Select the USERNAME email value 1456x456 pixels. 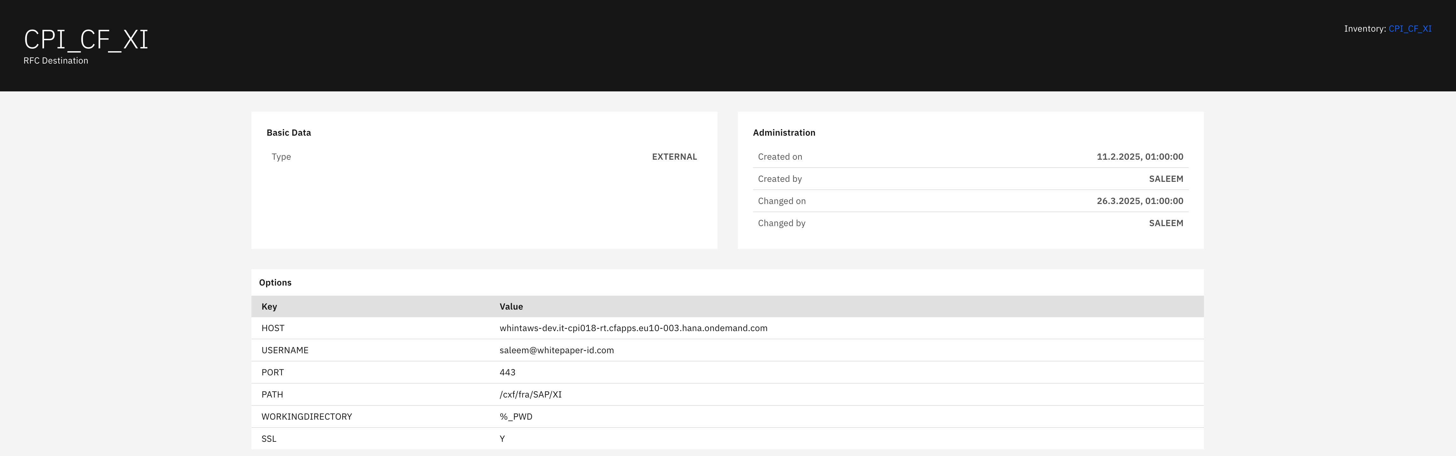[556, 350]
